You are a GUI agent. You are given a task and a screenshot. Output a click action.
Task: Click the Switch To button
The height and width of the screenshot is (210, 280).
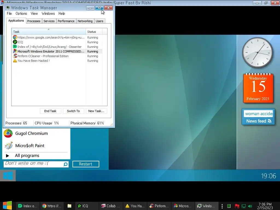73,111
